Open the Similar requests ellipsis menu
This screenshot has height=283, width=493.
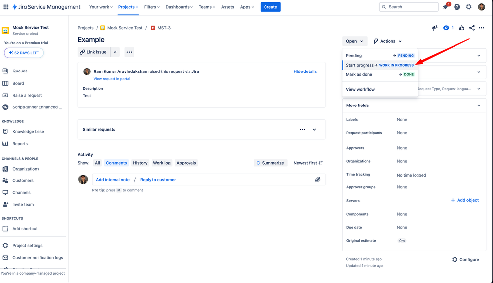303,129
